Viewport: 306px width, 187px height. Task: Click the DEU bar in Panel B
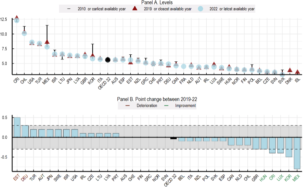pyautogui.click(x=25, y=131)
